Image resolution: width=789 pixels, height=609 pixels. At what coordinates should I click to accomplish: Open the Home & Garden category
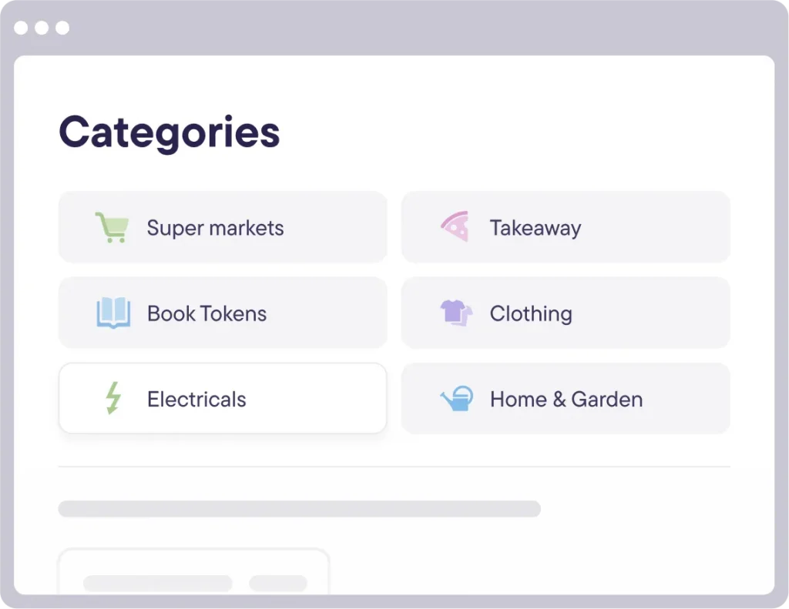coord(566,398)
